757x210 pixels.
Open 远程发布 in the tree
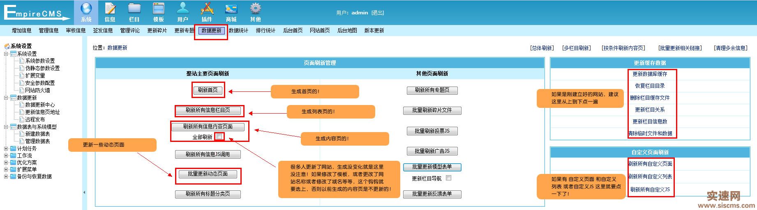pos(35,119)
